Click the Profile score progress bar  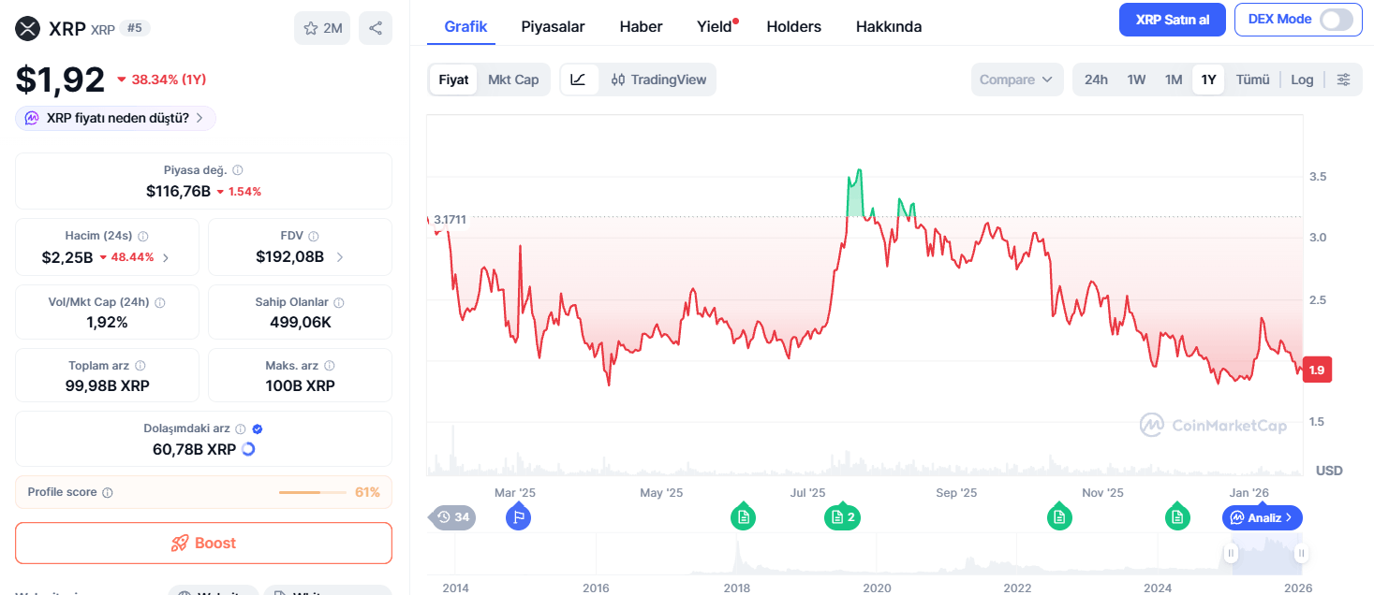[x=313, y=492]
